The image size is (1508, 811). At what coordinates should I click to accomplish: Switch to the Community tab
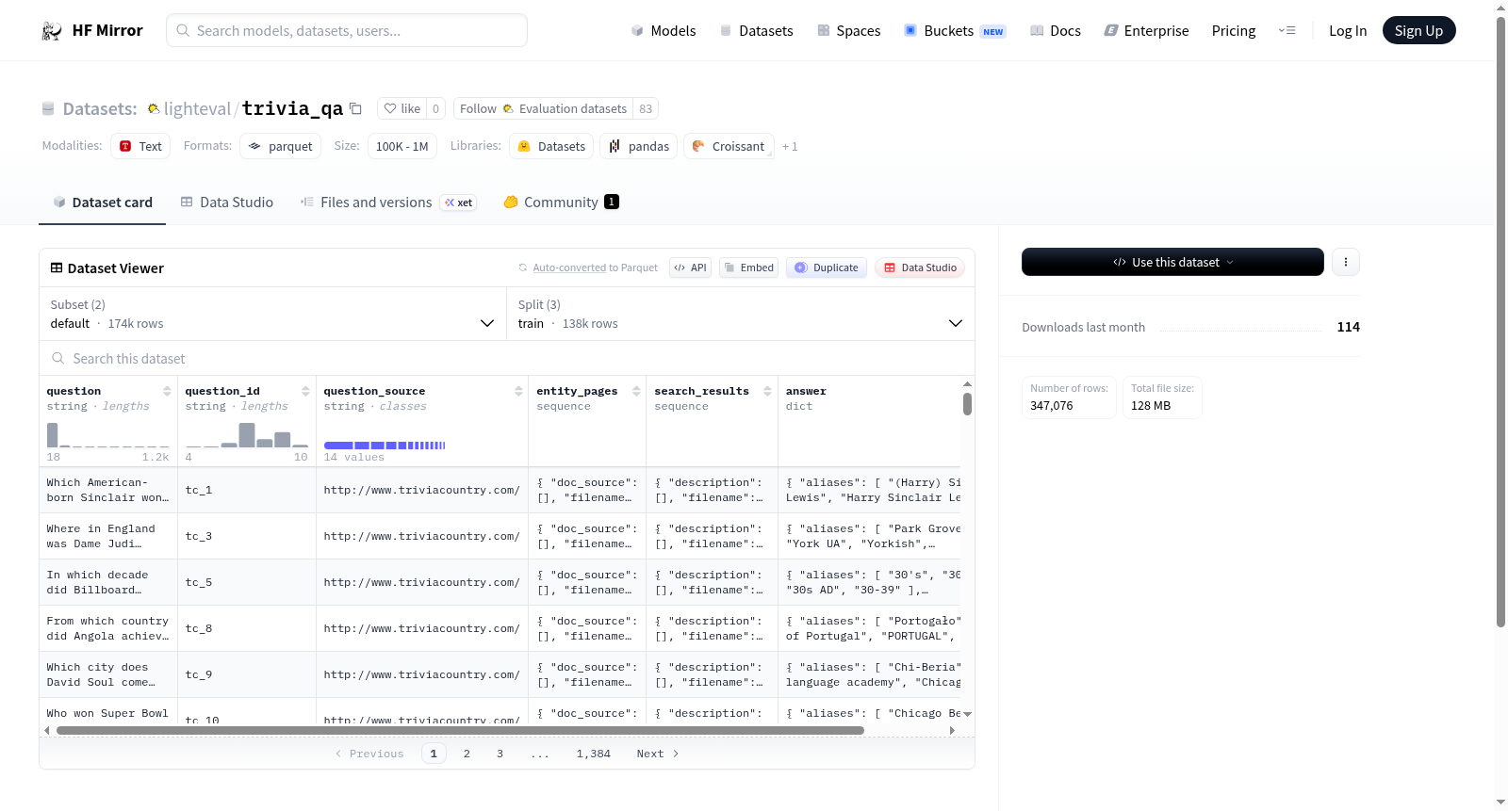[561, 203]
